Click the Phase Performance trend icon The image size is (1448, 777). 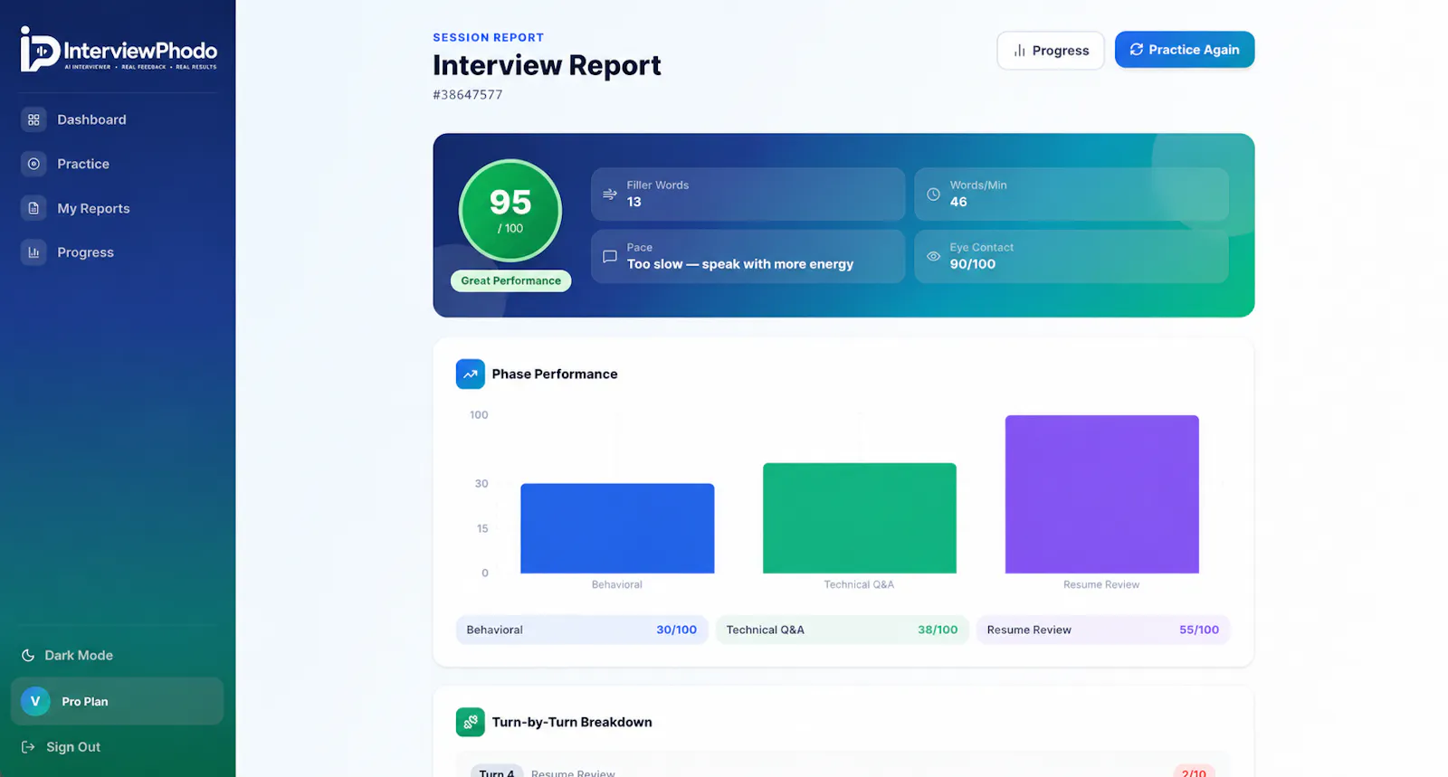tap(471, 374)
